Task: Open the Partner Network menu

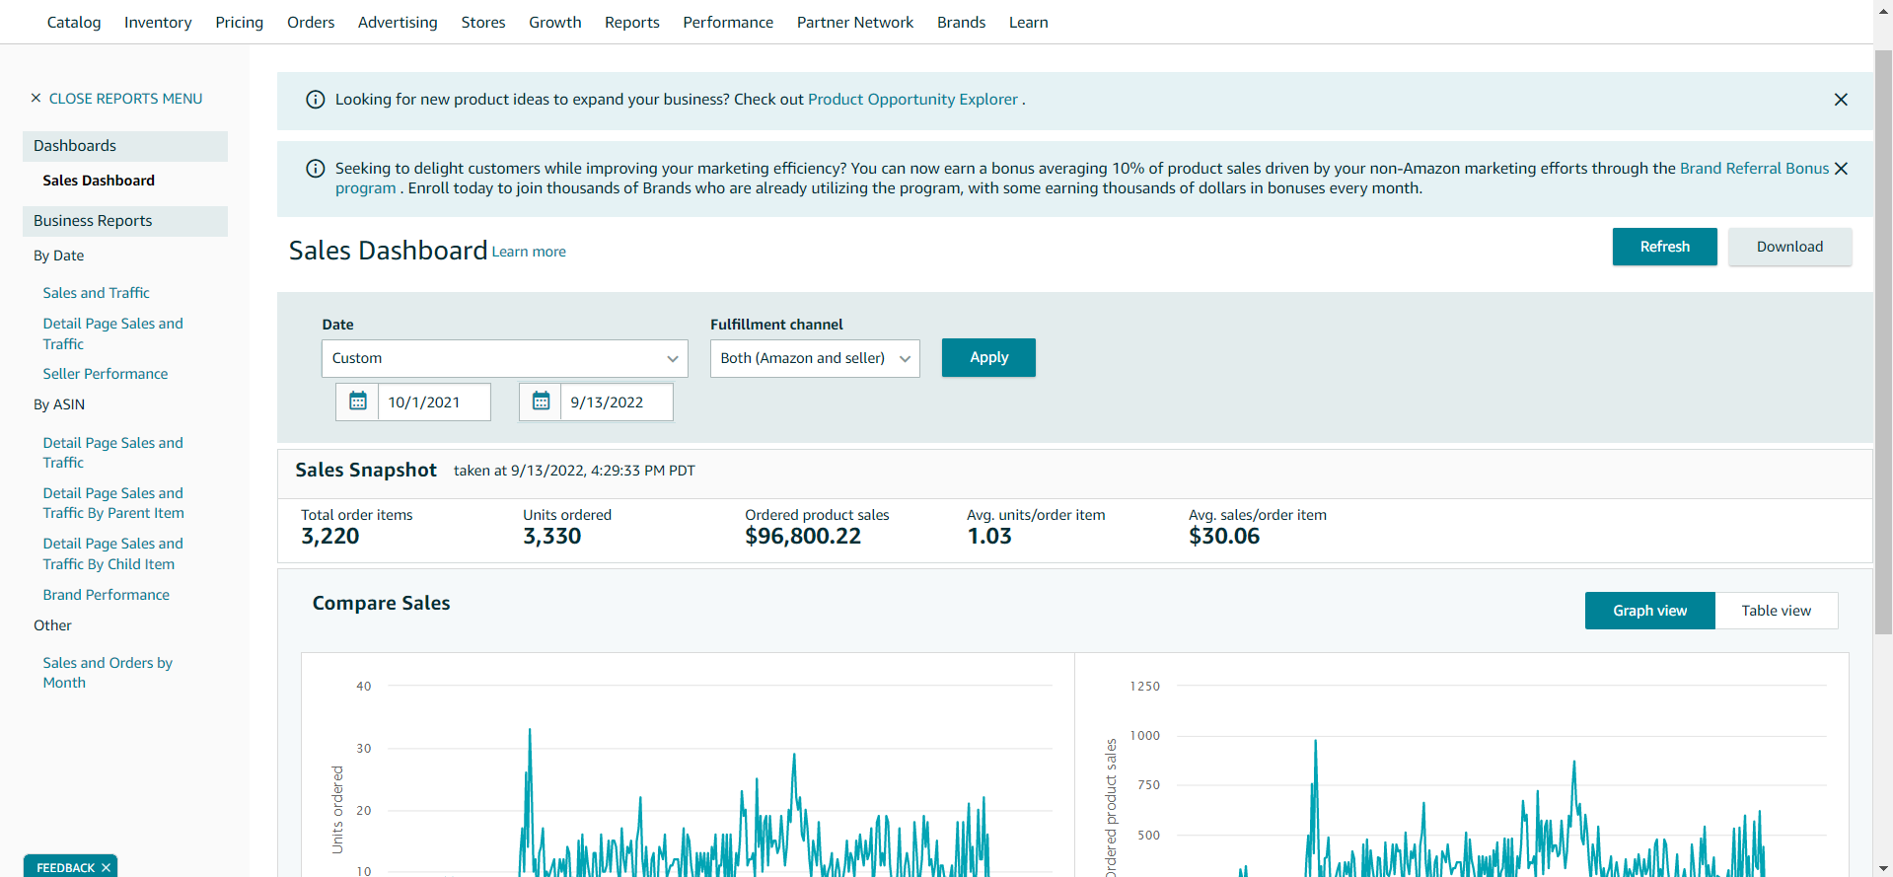Action: point(855,22)
